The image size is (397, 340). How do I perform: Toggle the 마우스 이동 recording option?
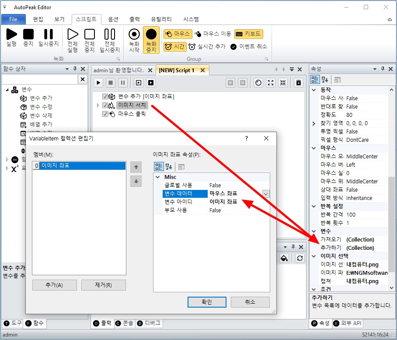coord(213,34)
